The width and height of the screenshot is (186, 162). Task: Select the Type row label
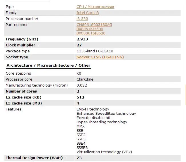10,7
